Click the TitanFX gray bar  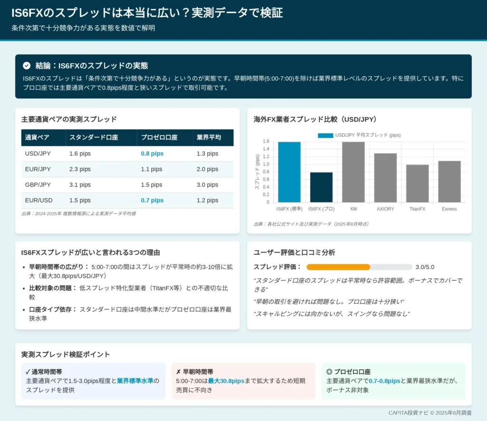pos(417,183)
